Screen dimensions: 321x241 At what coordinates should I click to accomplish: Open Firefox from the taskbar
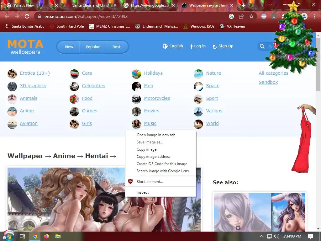tap(46, 236)
